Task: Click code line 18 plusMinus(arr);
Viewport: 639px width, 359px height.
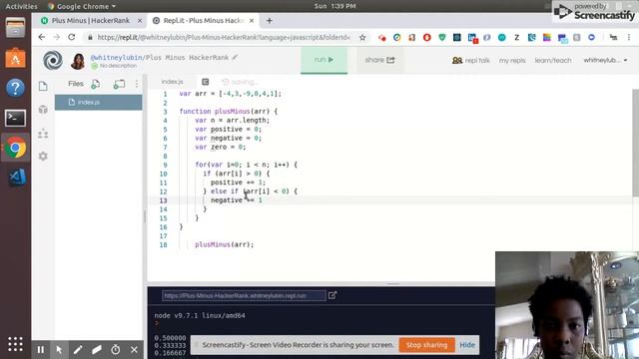Action: coord(224,244)
